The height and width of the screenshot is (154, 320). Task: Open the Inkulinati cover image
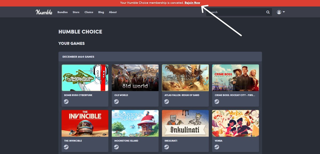click(x=185, y=123)
